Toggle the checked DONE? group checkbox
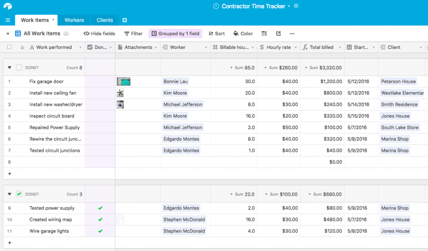Image resolution: width=428 pixels, height=251 pixels. (x=19, y=194)
